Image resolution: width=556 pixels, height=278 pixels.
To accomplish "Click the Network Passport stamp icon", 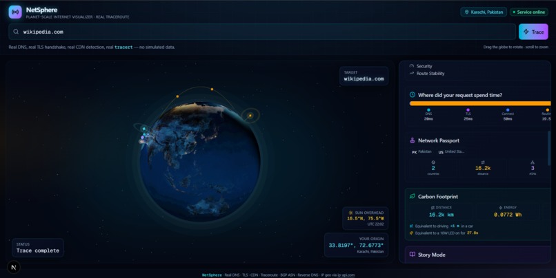I will [413, 140].
